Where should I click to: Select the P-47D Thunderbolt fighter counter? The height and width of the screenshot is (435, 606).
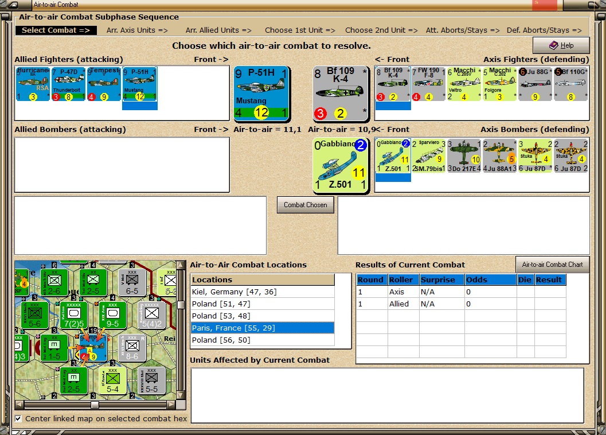click(68, 84)
